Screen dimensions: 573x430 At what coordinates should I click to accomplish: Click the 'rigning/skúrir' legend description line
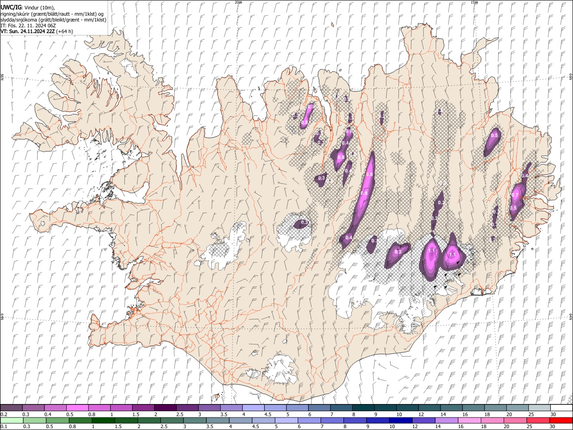tap(52, 14)
